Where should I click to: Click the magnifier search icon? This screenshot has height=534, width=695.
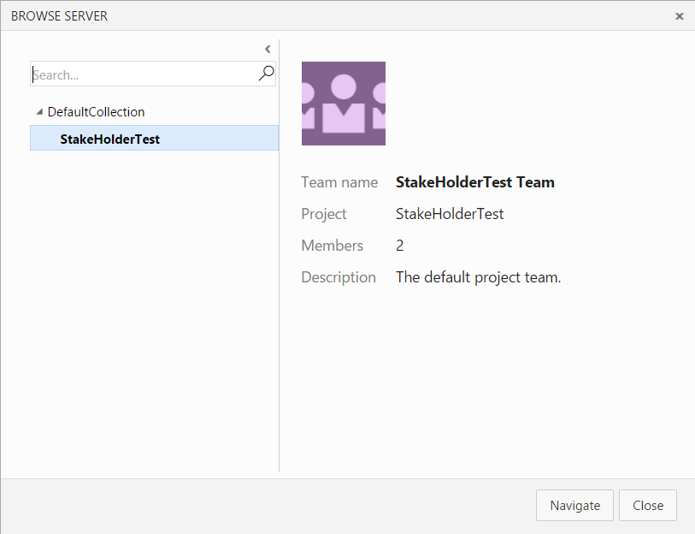pos(267,74)
